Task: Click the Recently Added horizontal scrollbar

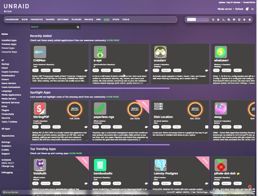Action: (100, 88)
